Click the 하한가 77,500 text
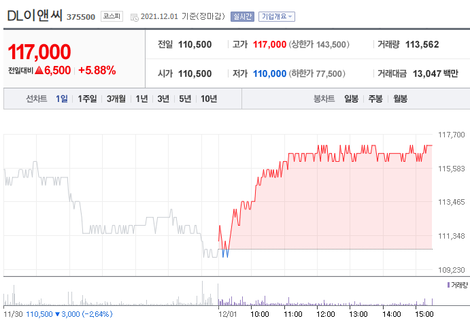Screen dimensions: 470x325 (x=317, y=73)
